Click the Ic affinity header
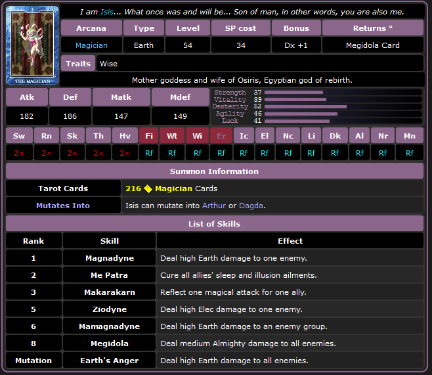This screenshot has width=432, height=375. point(244,135)
